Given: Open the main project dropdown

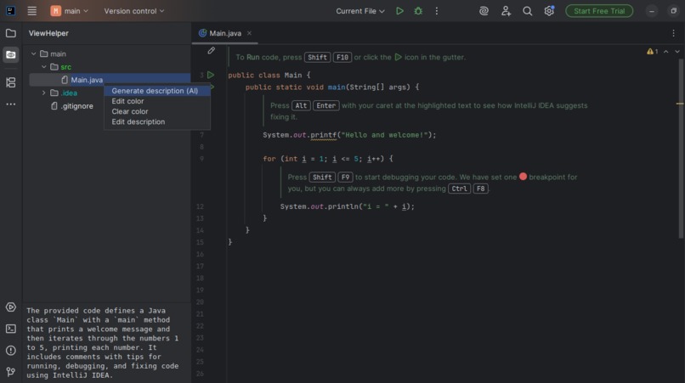Looking at the screenshot, I should [70, 11].
